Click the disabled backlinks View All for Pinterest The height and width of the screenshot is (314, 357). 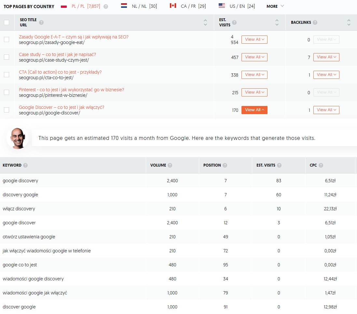point(326,92)
